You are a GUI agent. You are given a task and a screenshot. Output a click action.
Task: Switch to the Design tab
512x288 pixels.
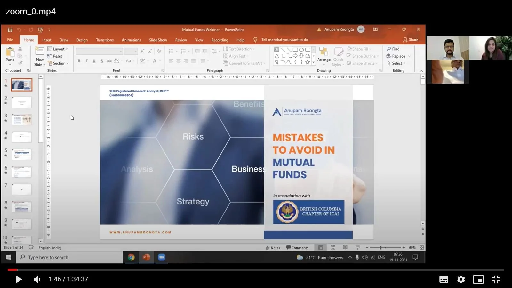point(82,40)
